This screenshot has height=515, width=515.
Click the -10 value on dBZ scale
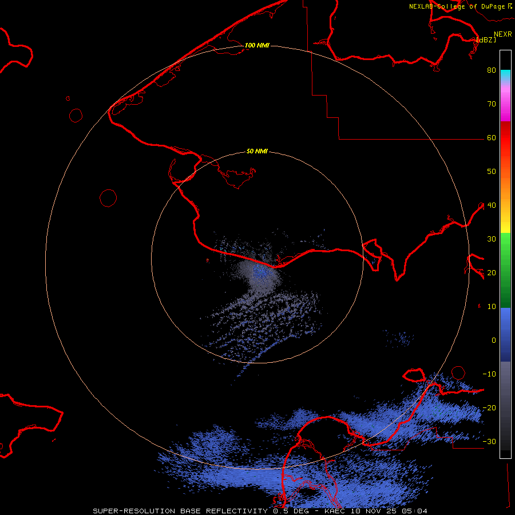(x=489, y=374)
